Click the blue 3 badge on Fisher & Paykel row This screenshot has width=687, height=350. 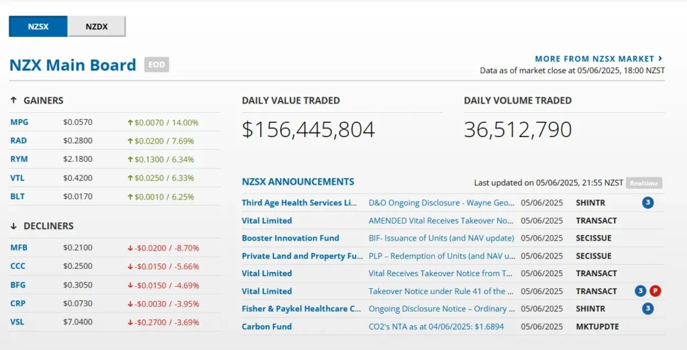coord(647,308)
